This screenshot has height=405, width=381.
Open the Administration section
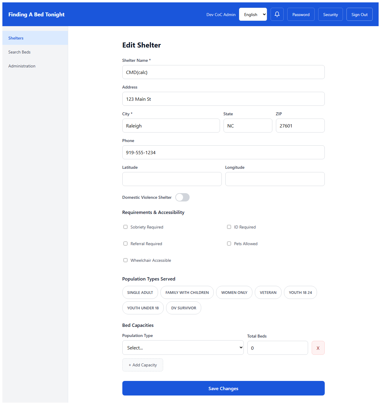22,66
